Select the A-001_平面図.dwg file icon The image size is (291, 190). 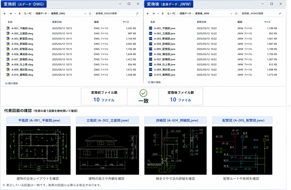tap(8, 28)
